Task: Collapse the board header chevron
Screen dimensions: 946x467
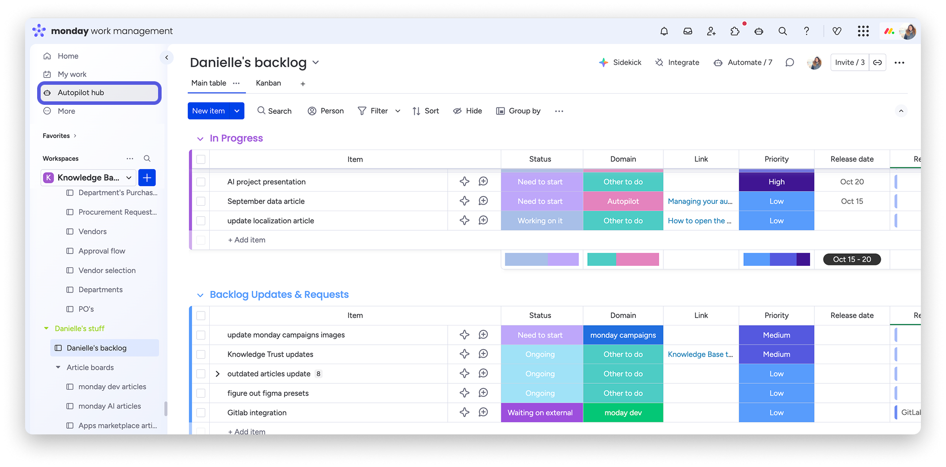Action: pos(901,111)
